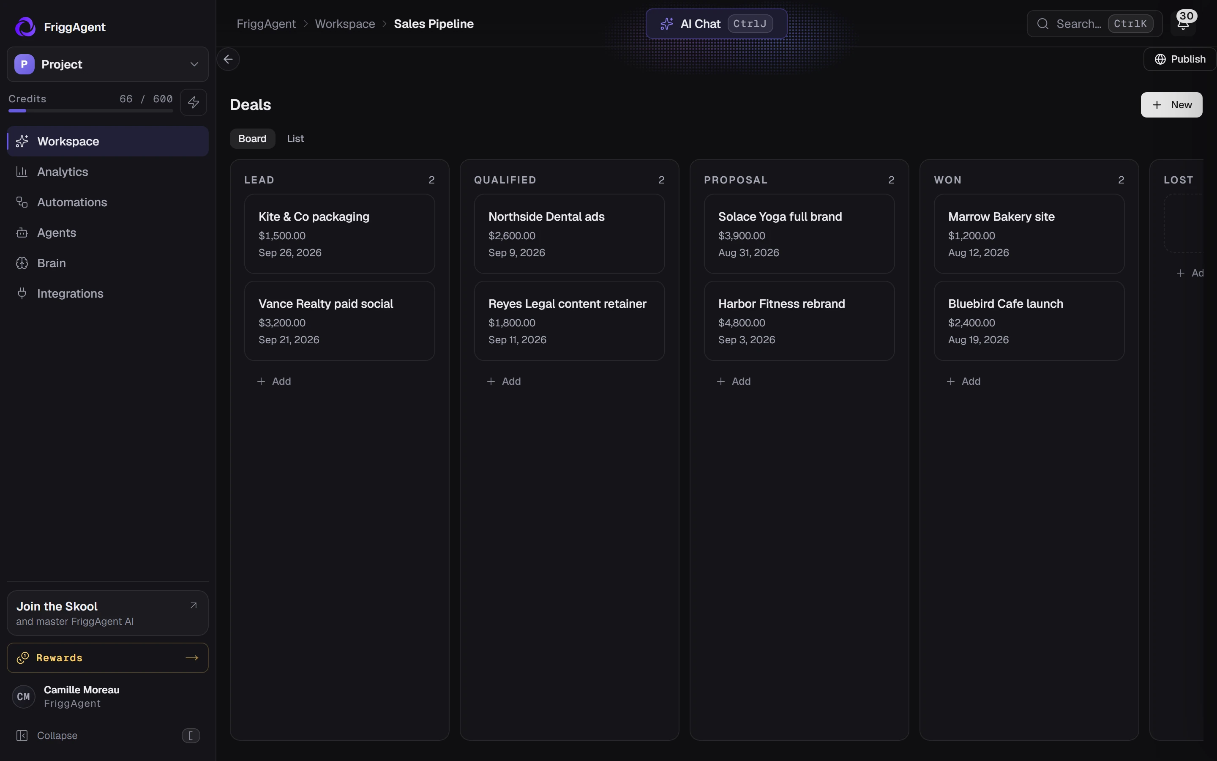Open the Rewards banner
Image resolution: width=1217 pixels, height=761 pixels.
pyautogui.click(x=108, y=658)
